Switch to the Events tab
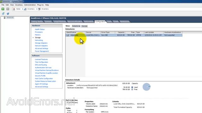The width and height of the screenshot is (202, 113). (116, 22)
